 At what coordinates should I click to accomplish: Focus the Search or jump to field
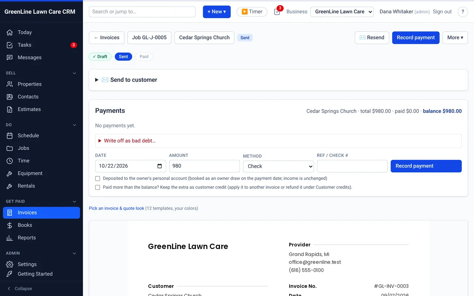click(x=142, y=12)
